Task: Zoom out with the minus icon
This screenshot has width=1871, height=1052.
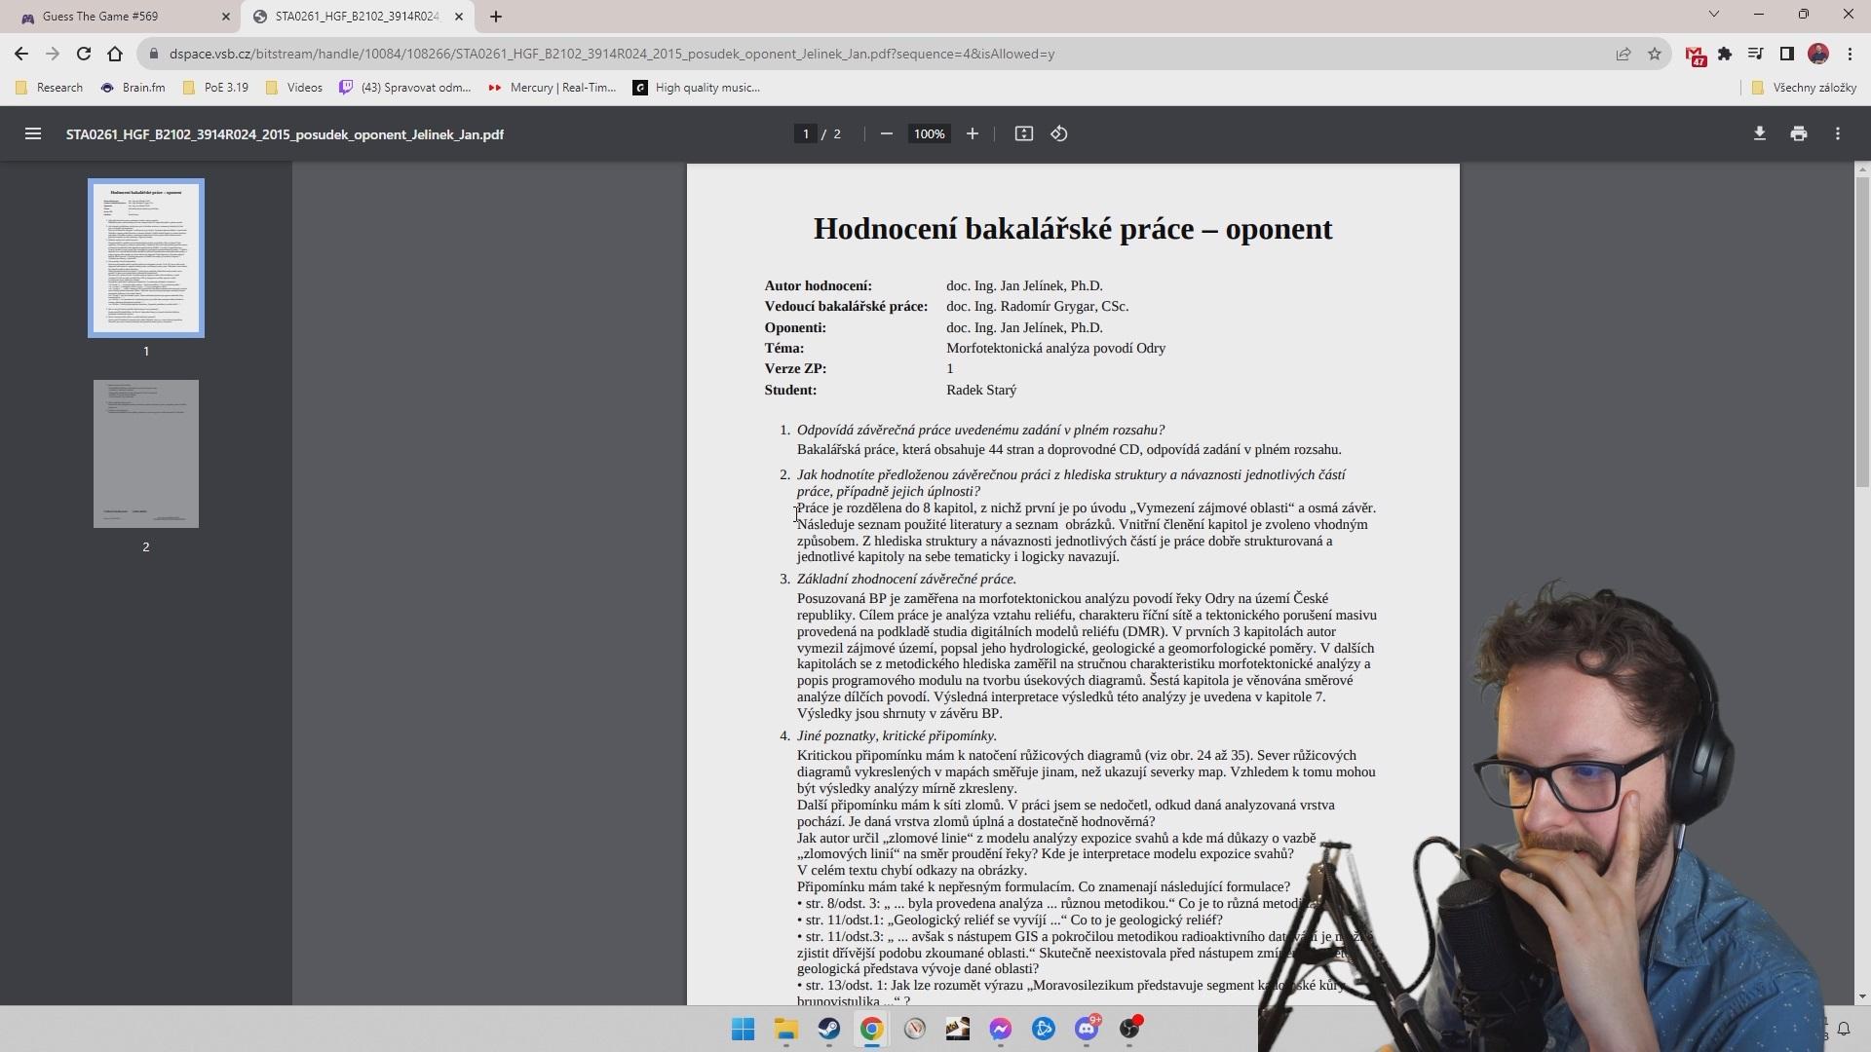Action: click(x=886, y=134)
